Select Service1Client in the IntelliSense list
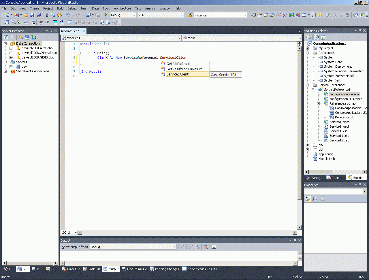Viewport: 369px width, 280px height. (x=178, y=74)
